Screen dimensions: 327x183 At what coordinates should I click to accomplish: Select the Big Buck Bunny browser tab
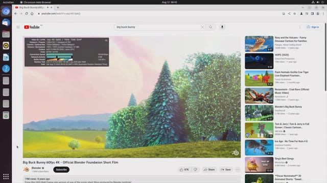pyautogui.click(x=31, y=8)
